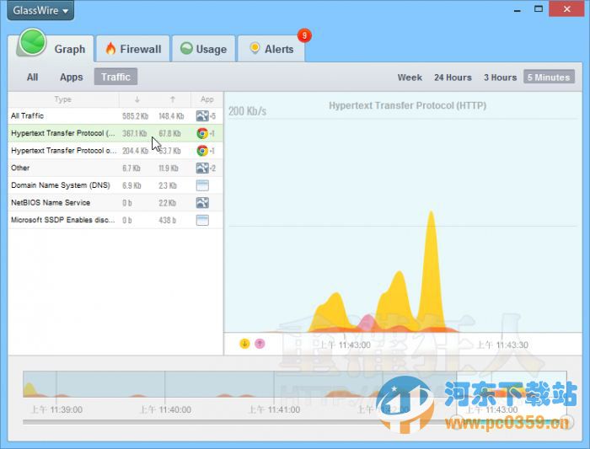Open the Usage tab
This screenshot has width=590, height=449.
coord(204,49)
